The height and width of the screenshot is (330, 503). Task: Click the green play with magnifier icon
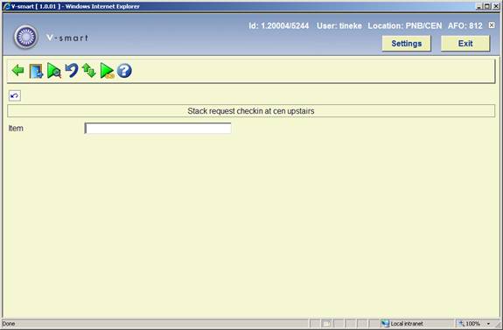pos(54,71)
